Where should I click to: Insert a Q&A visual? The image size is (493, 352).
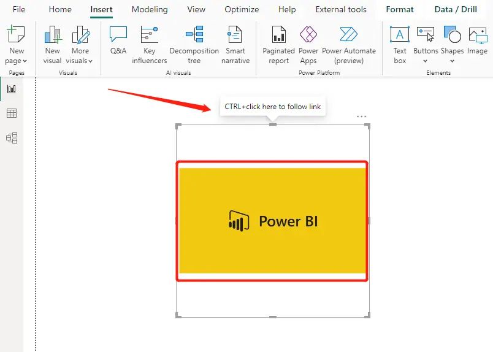point(118,40)
